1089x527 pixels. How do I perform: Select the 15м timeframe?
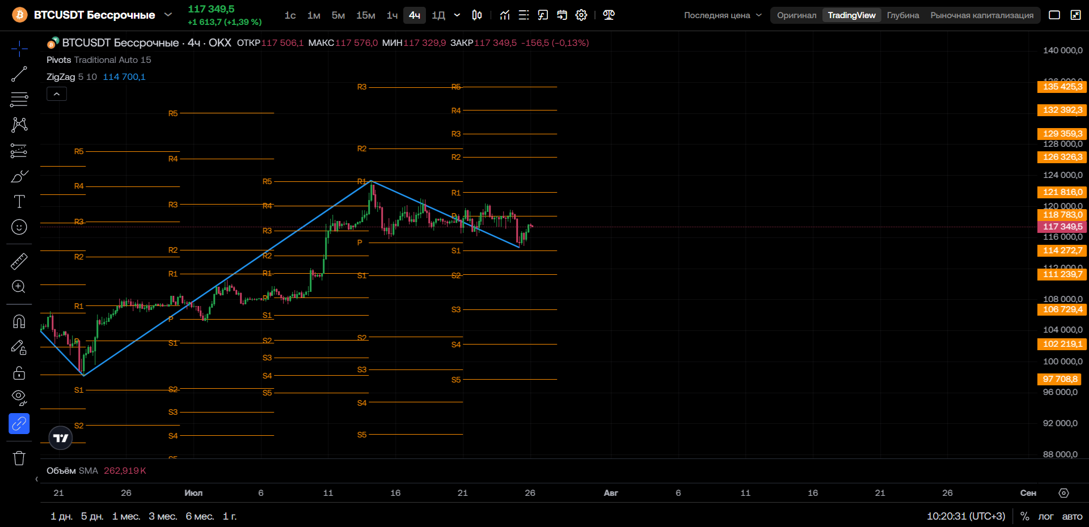click(x=366, y=15)
